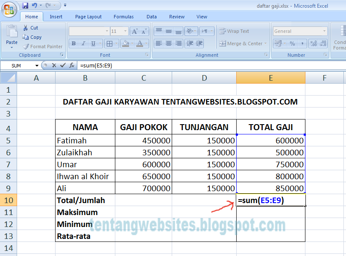Open the font size dropdown showing 11
The width and height of the screenshot is (346, 256).
125,31
